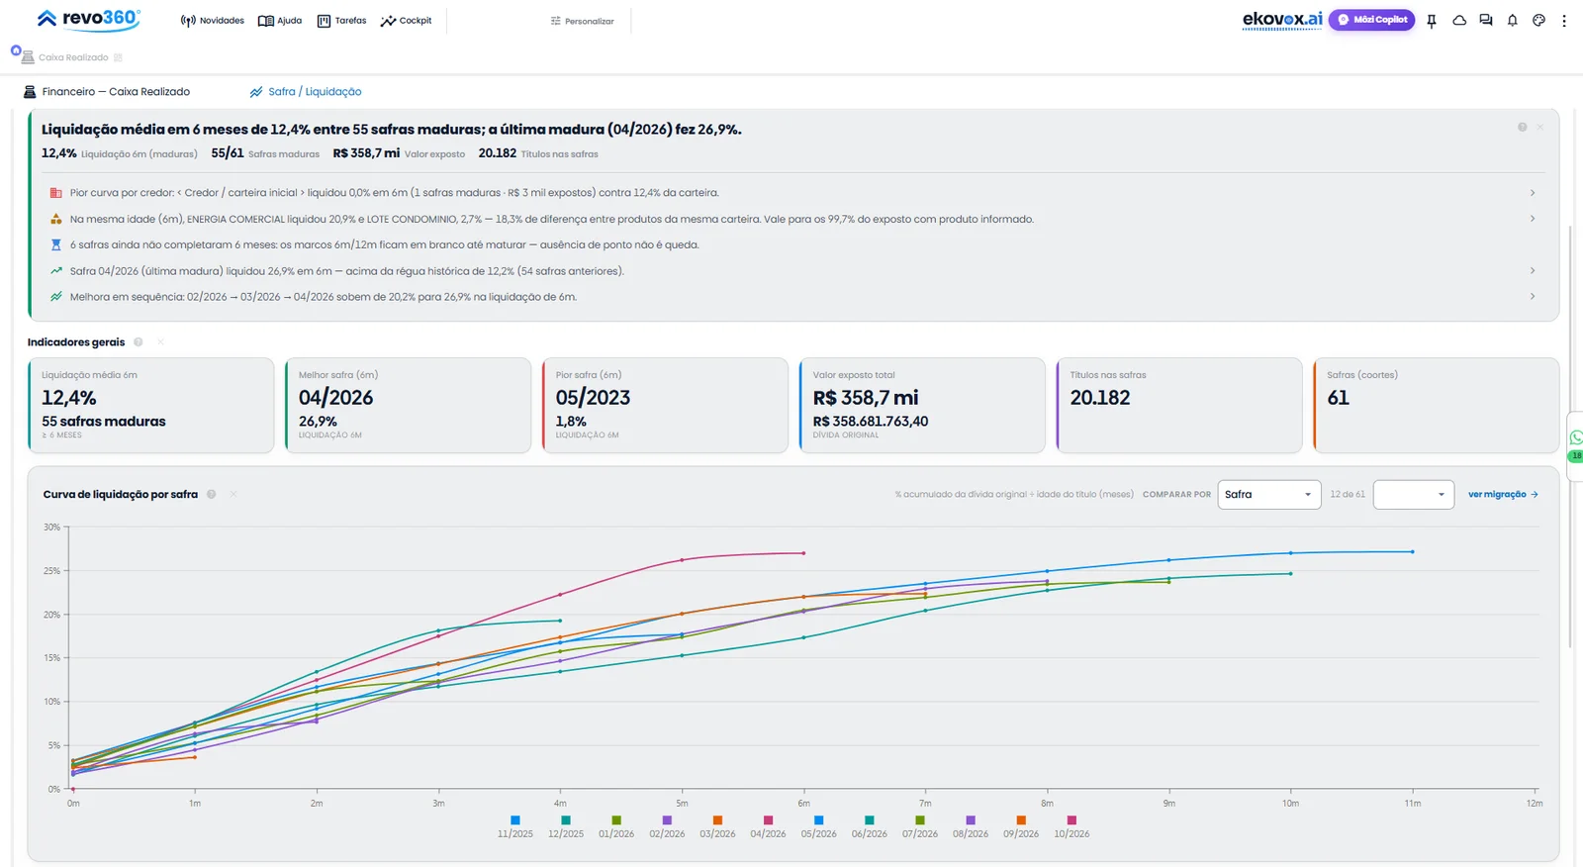Open the 12 de 61 selection dropdown
Image resolution: width=1583 pixels, height=867 pixels.
tap(1413, 494)
